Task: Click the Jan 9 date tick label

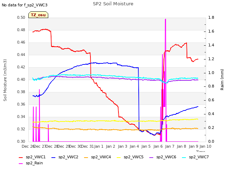Action: [194, 147]
